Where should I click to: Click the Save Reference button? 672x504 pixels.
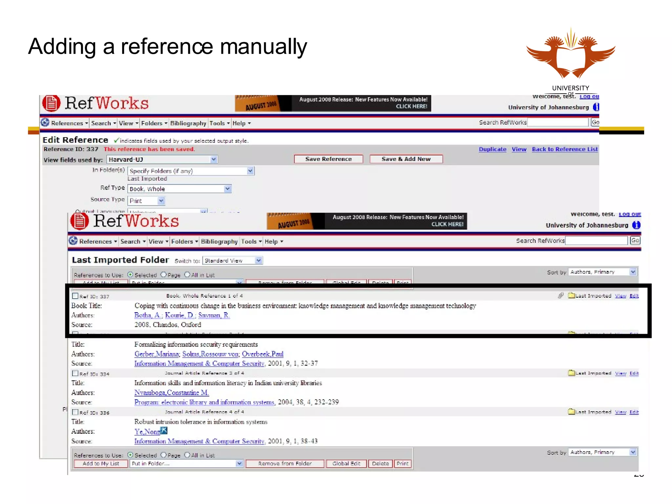click(x=328, y=159)
